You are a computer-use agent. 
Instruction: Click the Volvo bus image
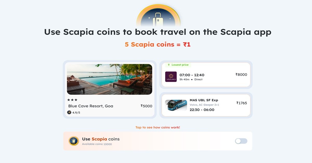point(176,105)
